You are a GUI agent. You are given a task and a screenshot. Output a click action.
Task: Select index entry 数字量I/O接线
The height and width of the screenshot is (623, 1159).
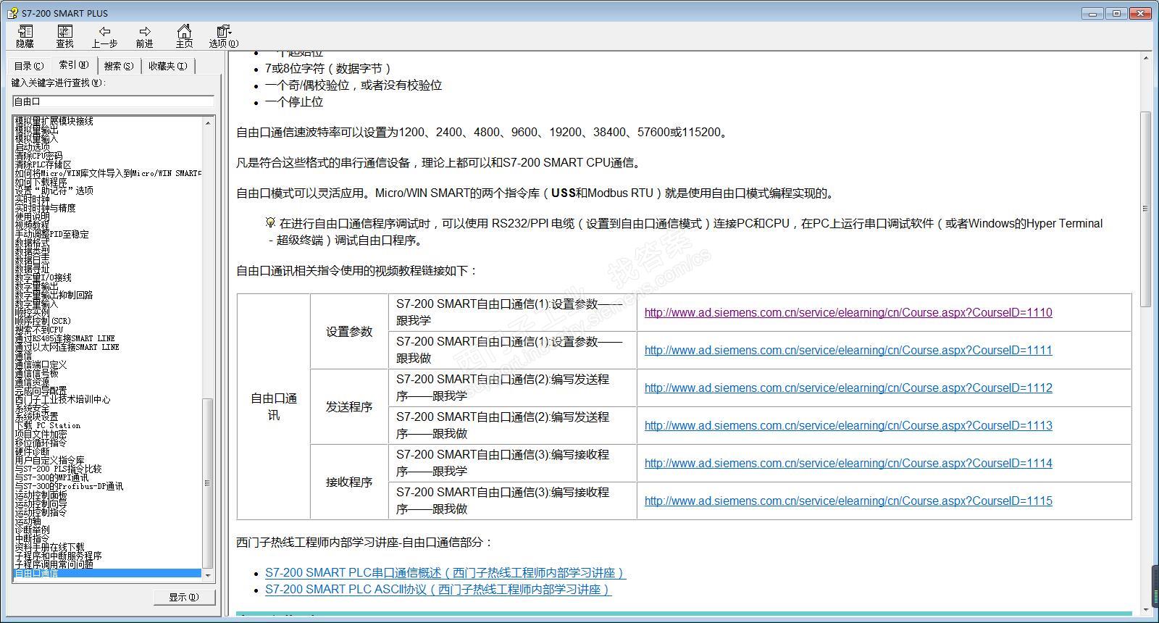43,277
